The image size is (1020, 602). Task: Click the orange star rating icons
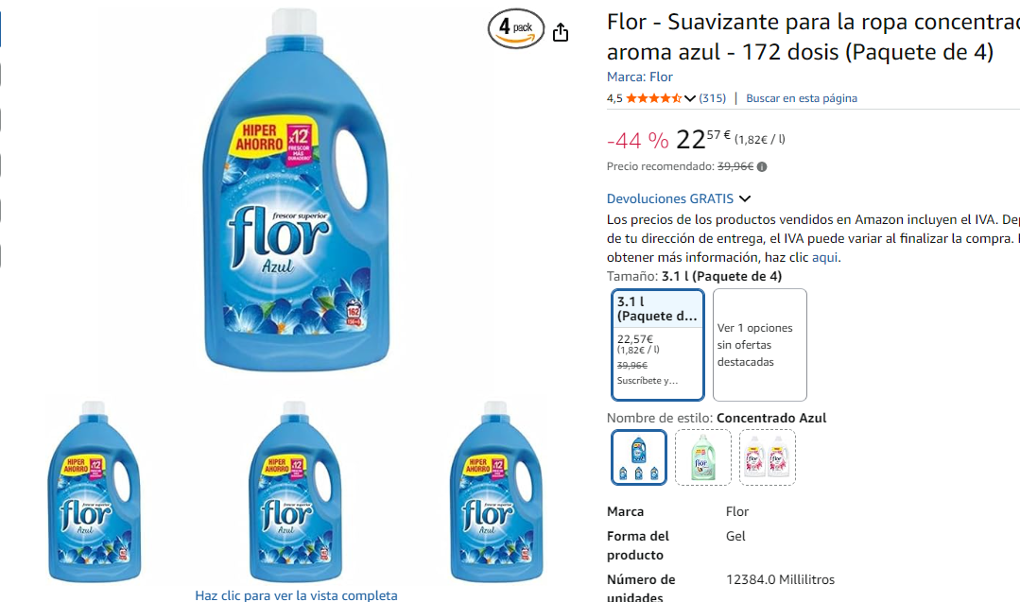pyautogui.click(x=654, y=98)
